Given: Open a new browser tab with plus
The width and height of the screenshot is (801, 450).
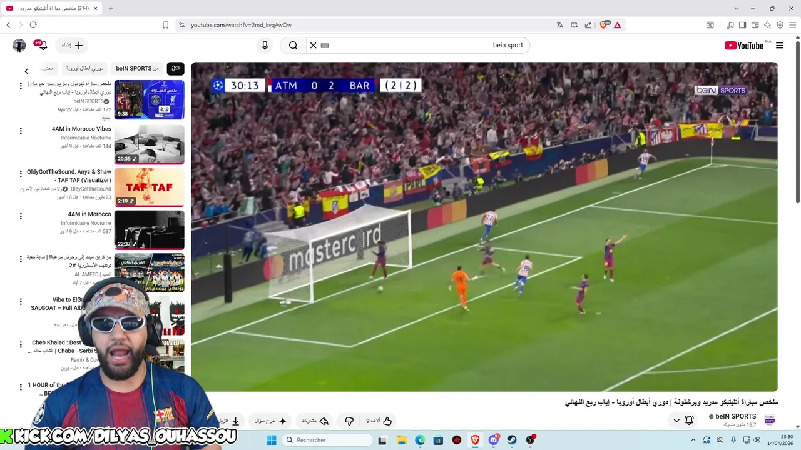Looking at the screenshot, I should [x=111, y=8].
